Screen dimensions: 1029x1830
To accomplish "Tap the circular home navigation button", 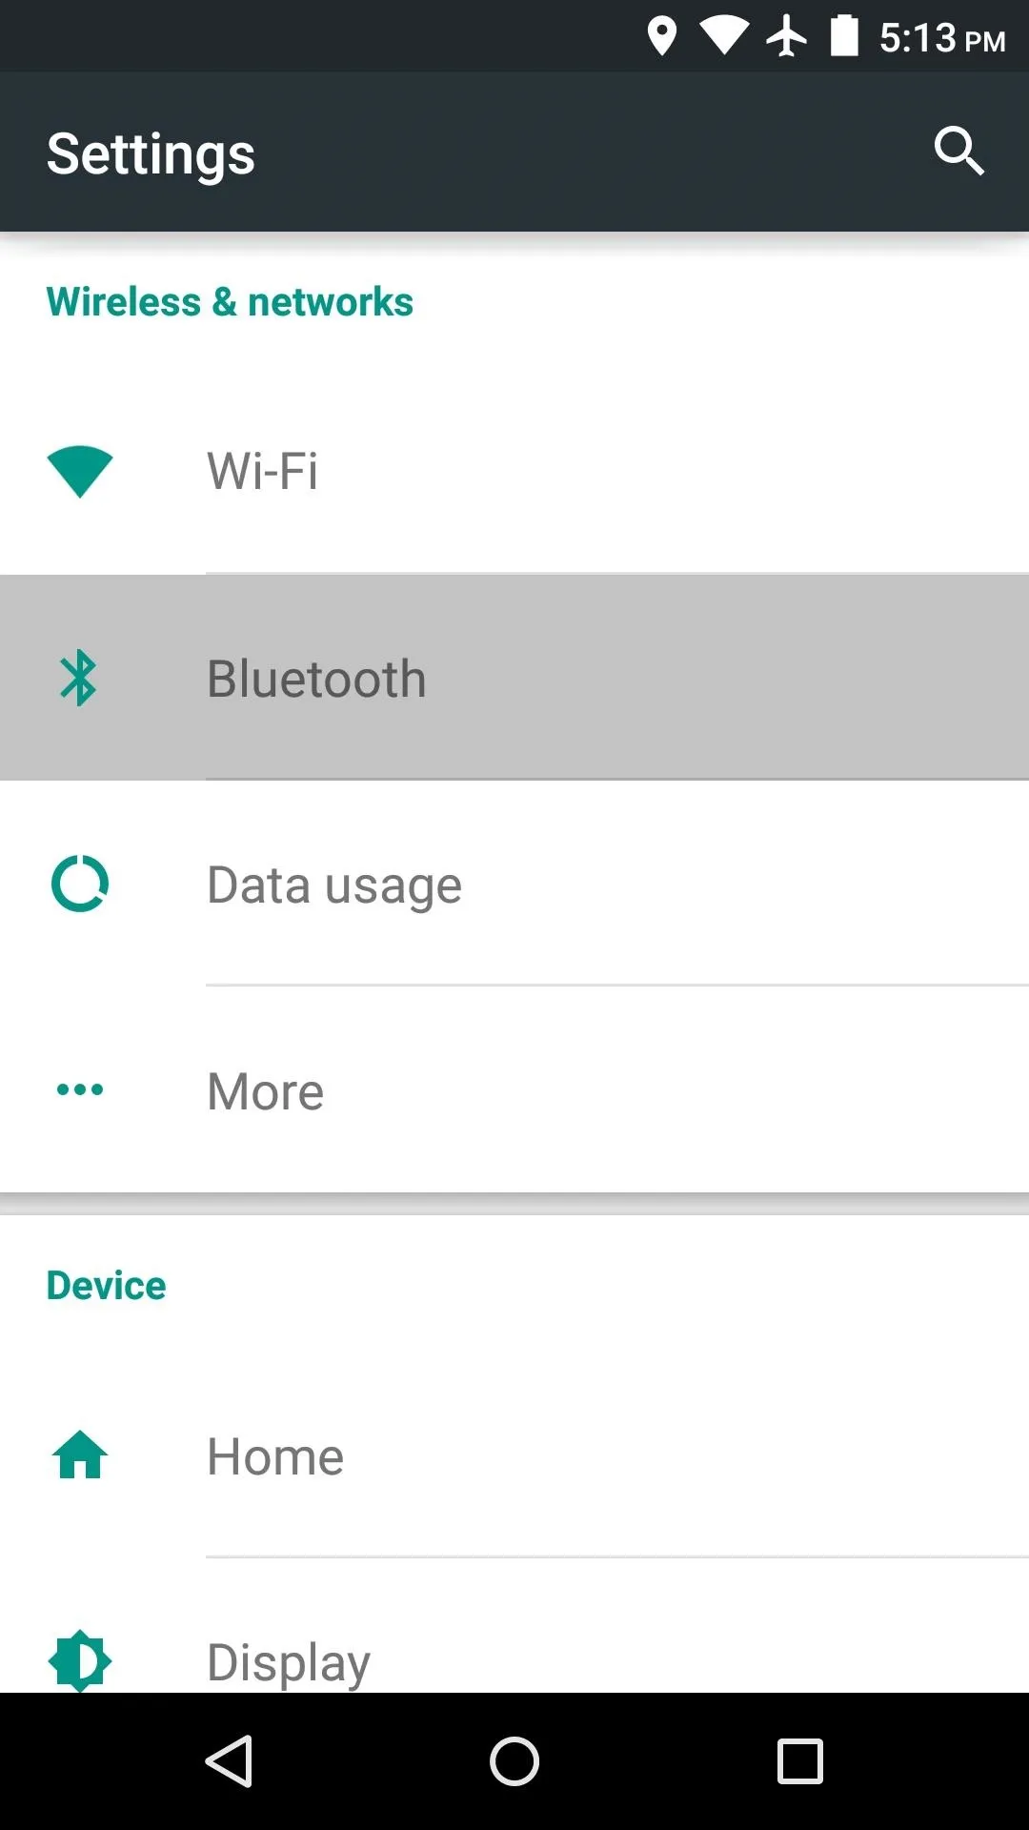I will click(x=514, y=1761).
